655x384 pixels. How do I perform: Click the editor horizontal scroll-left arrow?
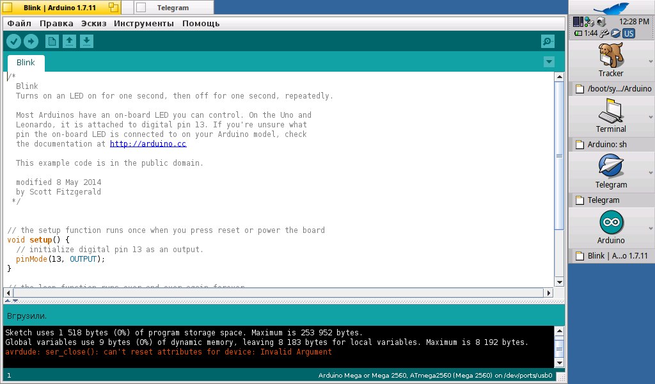(x=8, y=293)
